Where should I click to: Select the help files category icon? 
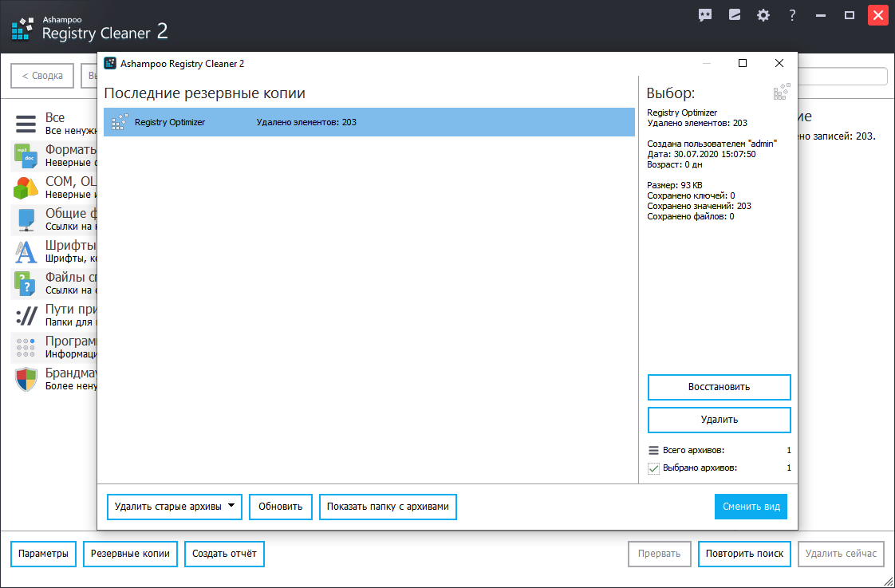point(26,284)
